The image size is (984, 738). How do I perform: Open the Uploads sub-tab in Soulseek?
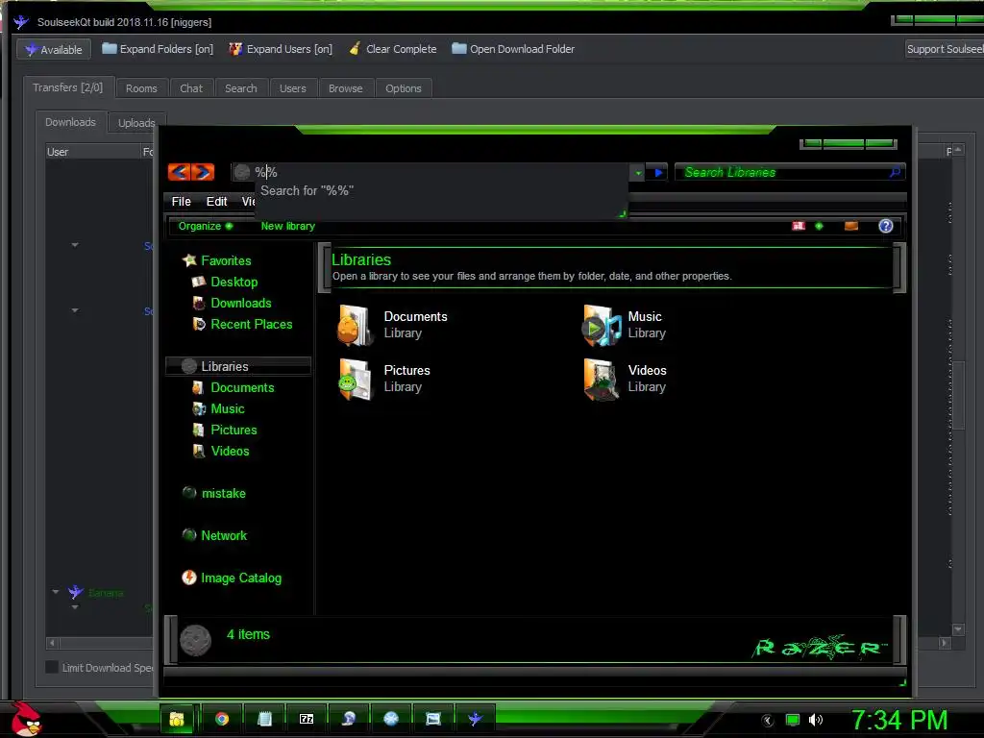point(136,122)
